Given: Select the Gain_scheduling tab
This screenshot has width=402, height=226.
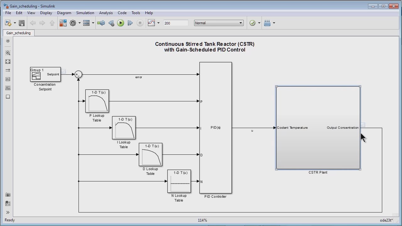Looking at the screenshot, I should click(x=19, y=33).
